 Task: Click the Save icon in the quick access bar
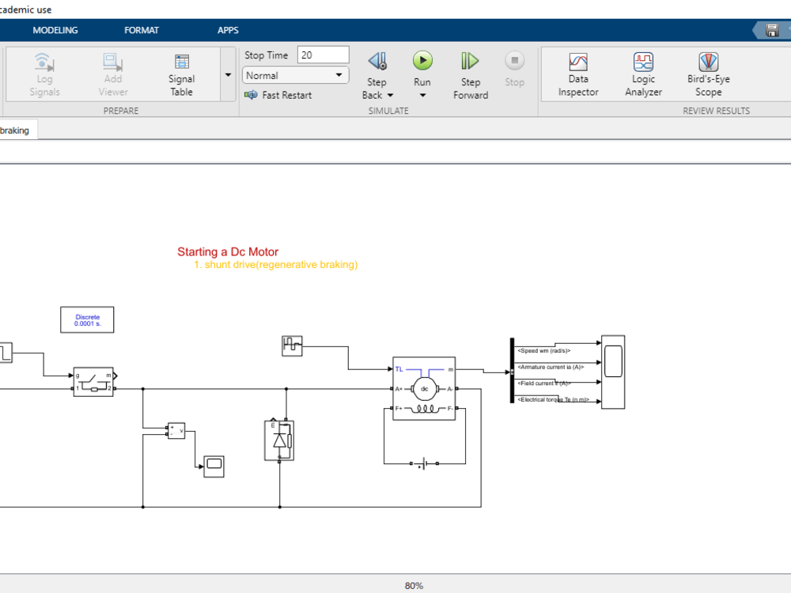point(772,30)
